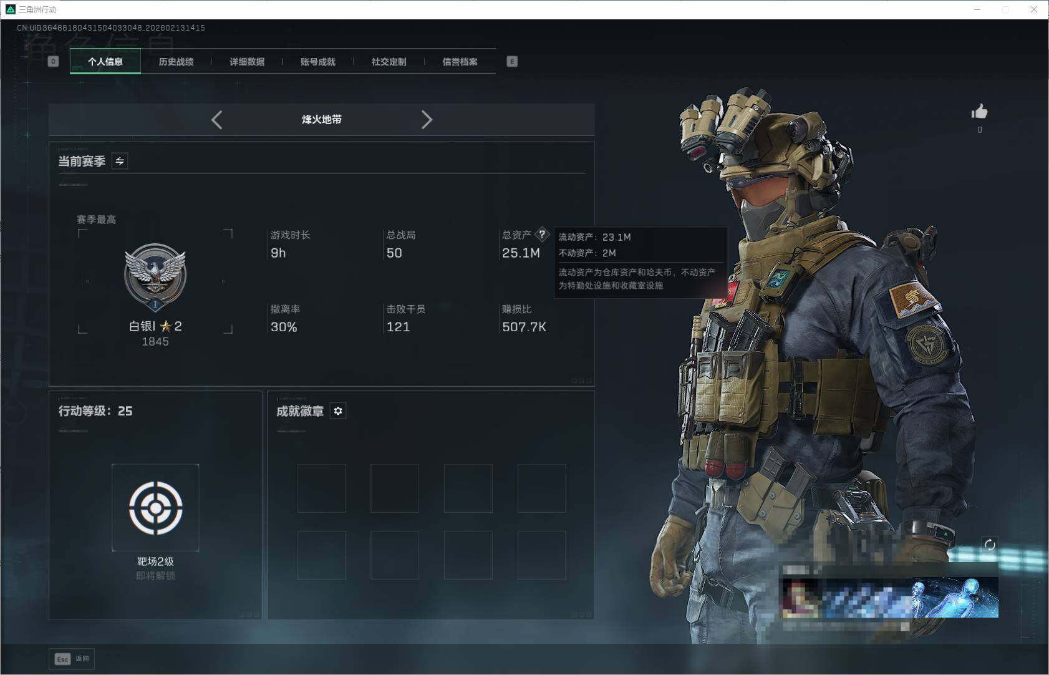This screenshot has width=1049, height=675.
Task: Click the E shortcut button right of tabs
Action: (511, 61)
